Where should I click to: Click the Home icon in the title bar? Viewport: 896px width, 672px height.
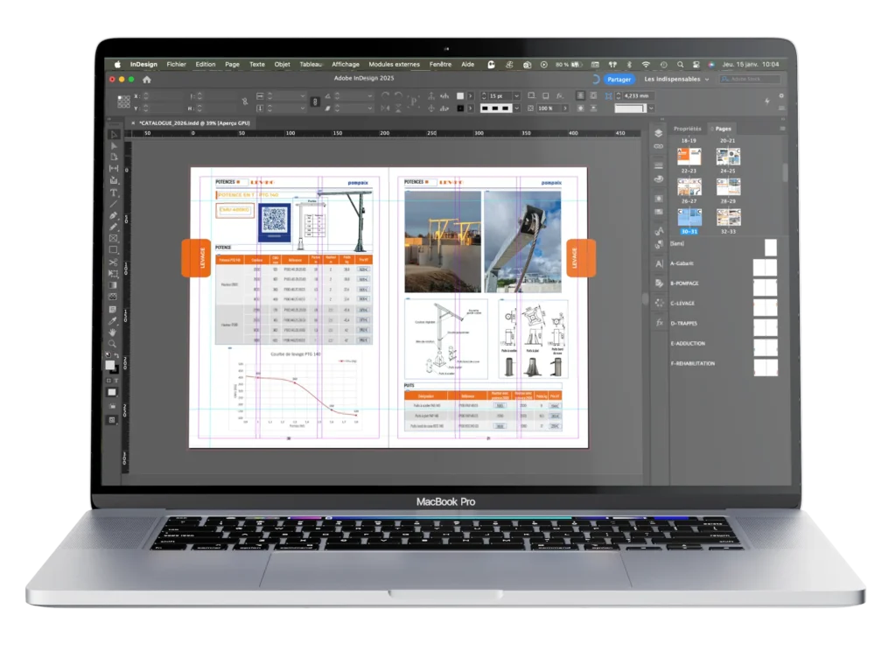click(x=147, y=80)
